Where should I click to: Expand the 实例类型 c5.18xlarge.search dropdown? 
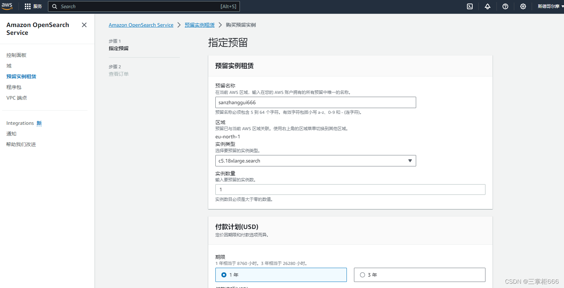click(316, 161)
